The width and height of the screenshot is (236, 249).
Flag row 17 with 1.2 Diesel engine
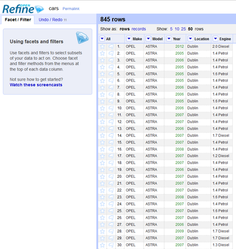point(111,156)
